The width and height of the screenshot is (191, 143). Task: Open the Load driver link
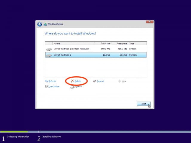[x=54, y=86]
